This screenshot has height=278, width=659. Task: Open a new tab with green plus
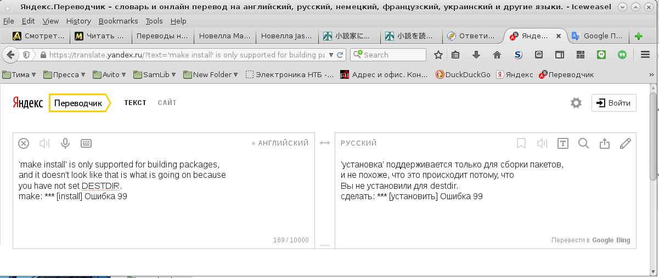(x=639, y=36)
